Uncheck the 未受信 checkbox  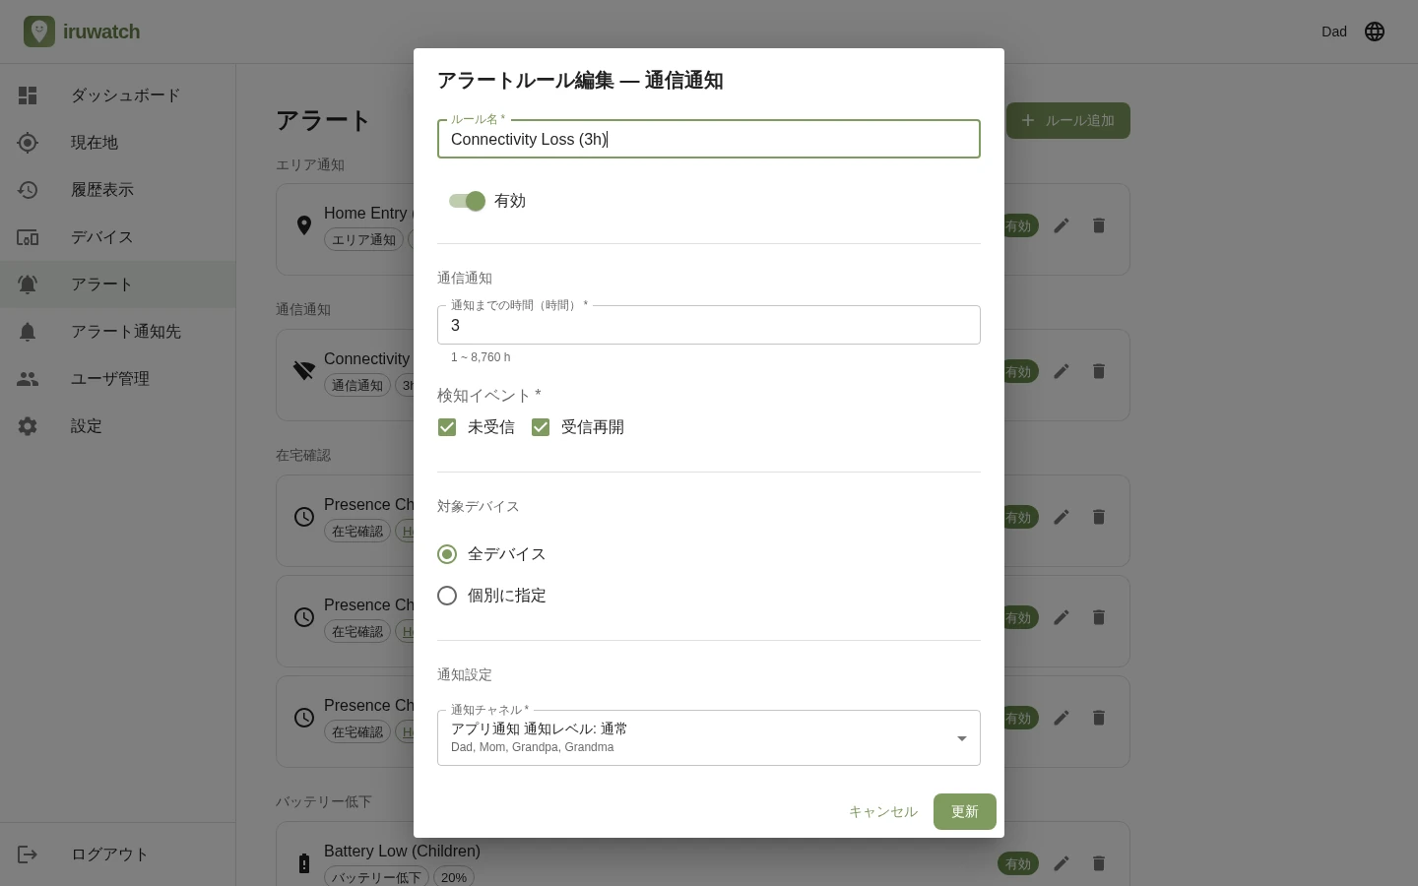[x=447, y=427]
